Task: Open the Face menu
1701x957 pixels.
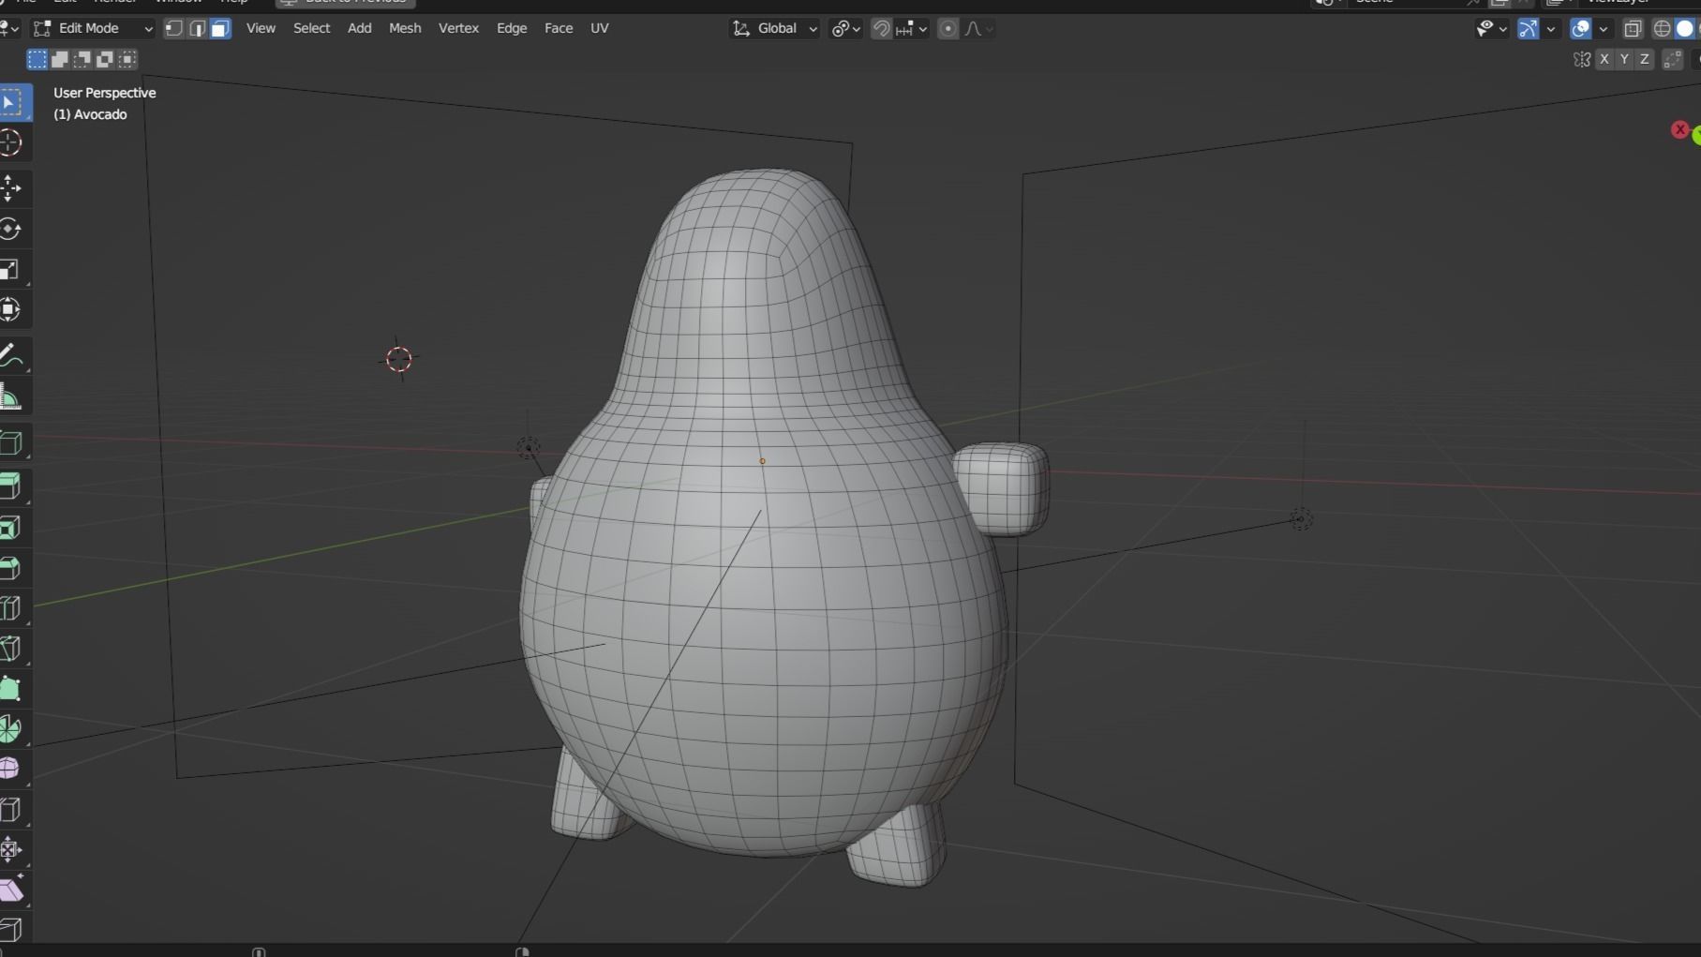Action: (559, 28)
